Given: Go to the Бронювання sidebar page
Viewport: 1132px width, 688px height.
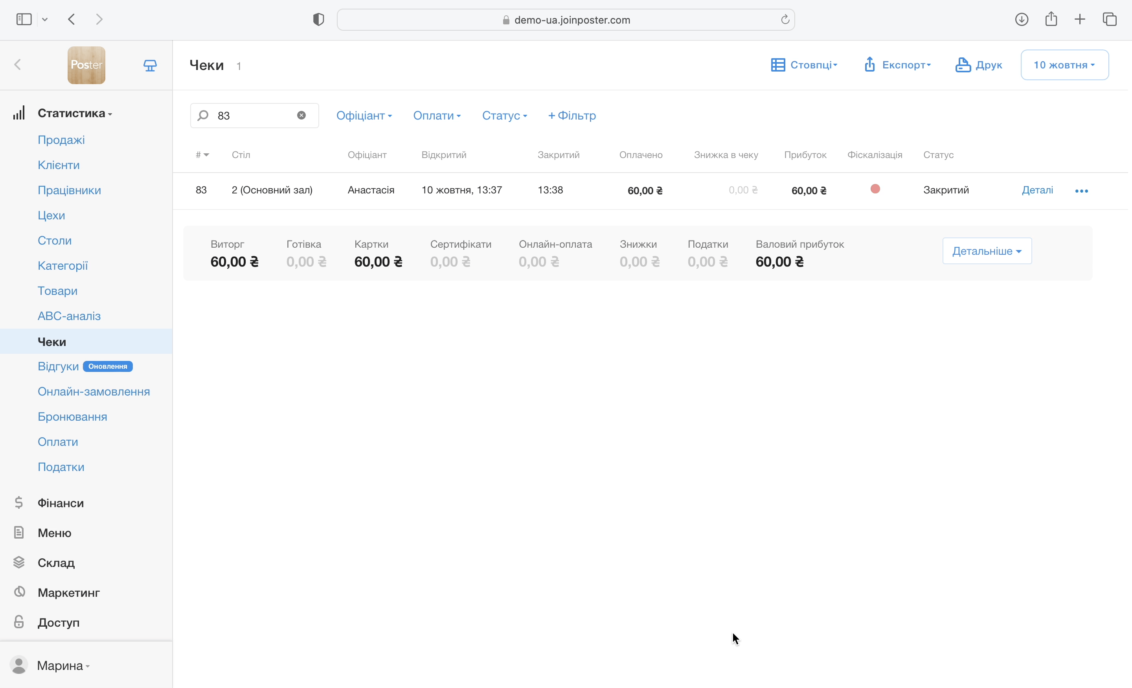Looking at the screenshot, I should pos(72,416).
